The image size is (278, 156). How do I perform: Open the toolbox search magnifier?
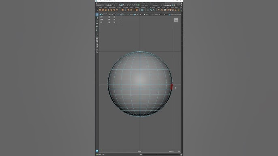[x=97, y=53]
